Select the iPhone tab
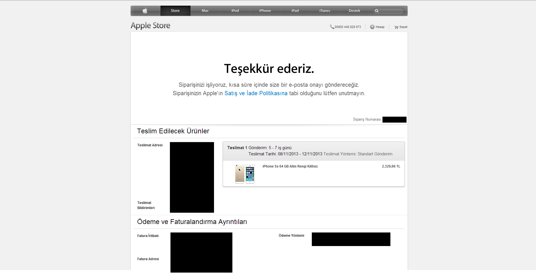The height and width of the screenshot is (274, 536). (x=265, y=11)
